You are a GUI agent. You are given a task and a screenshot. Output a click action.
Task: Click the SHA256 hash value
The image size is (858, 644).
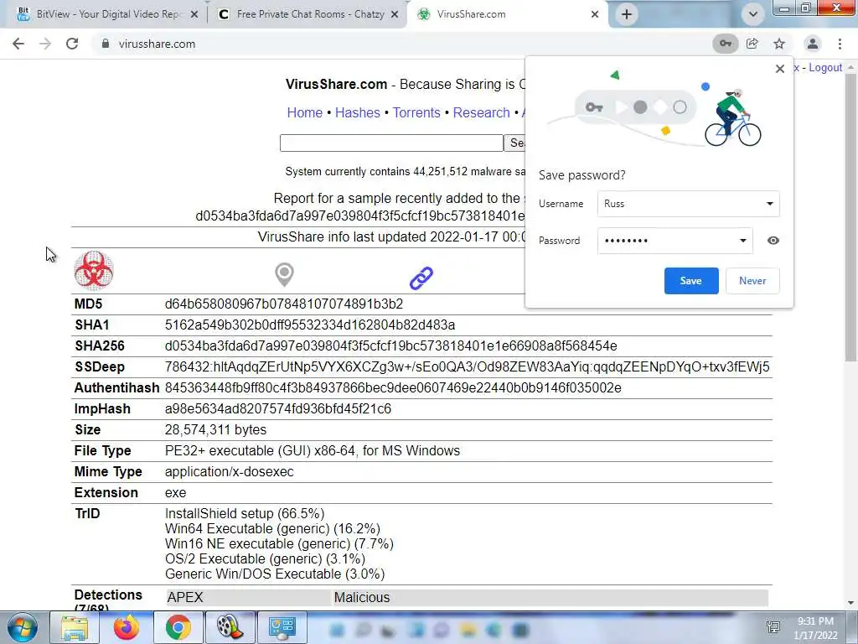click(390, 345)
